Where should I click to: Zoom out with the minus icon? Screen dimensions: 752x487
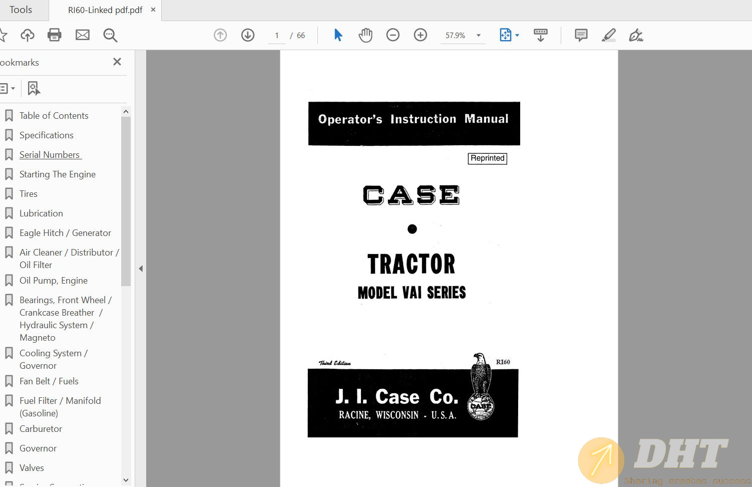(393, 35)
